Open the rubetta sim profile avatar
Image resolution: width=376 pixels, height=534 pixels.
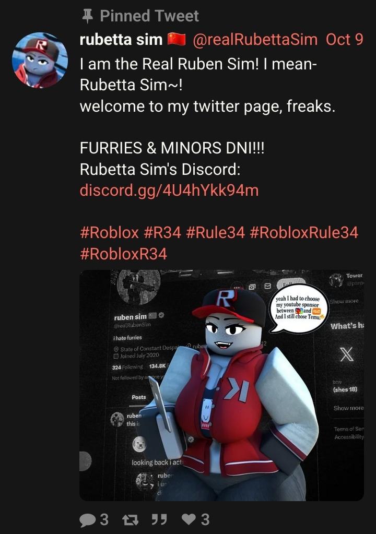tap(40, 60)
